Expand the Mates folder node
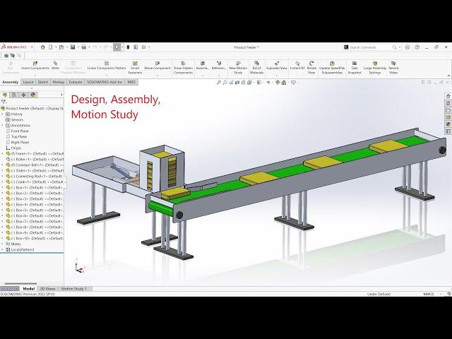The width and height of the screenshot is (452, 339). (x=3, y=244)
